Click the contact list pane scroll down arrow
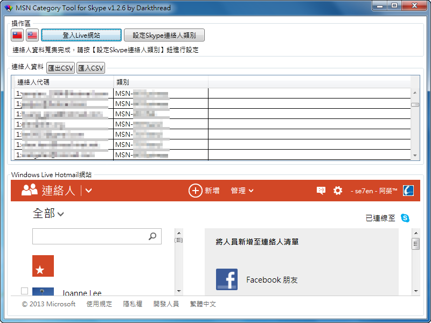The height and width of the screenshot is (323, 431). [179, 291]
